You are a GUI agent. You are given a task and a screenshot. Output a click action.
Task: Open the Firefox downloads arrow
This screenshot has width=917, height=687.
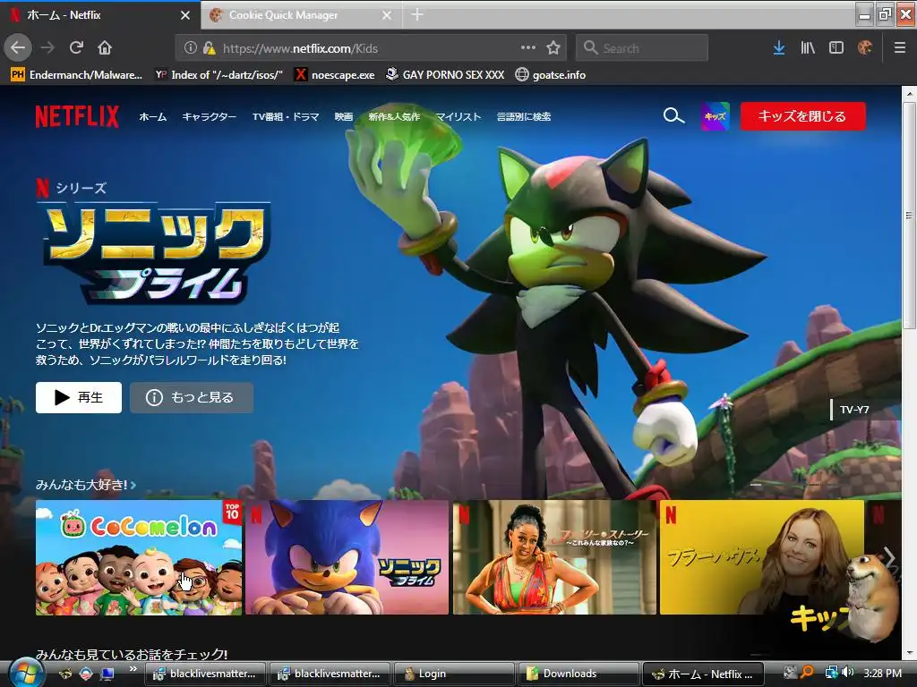click(779, 48)
